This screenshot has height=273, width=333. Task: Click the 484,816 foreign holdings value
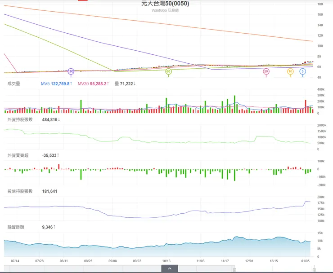pyautogui.click(x=51, y=120)
